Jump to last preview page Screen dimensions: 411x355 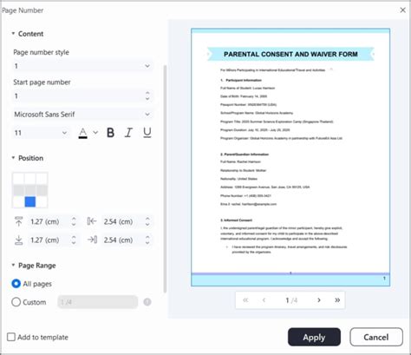[x=337, y=300]
